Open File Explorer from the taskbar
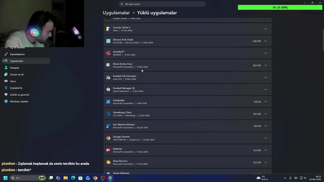Screen dimensions: 324x182 coord(66,178)
